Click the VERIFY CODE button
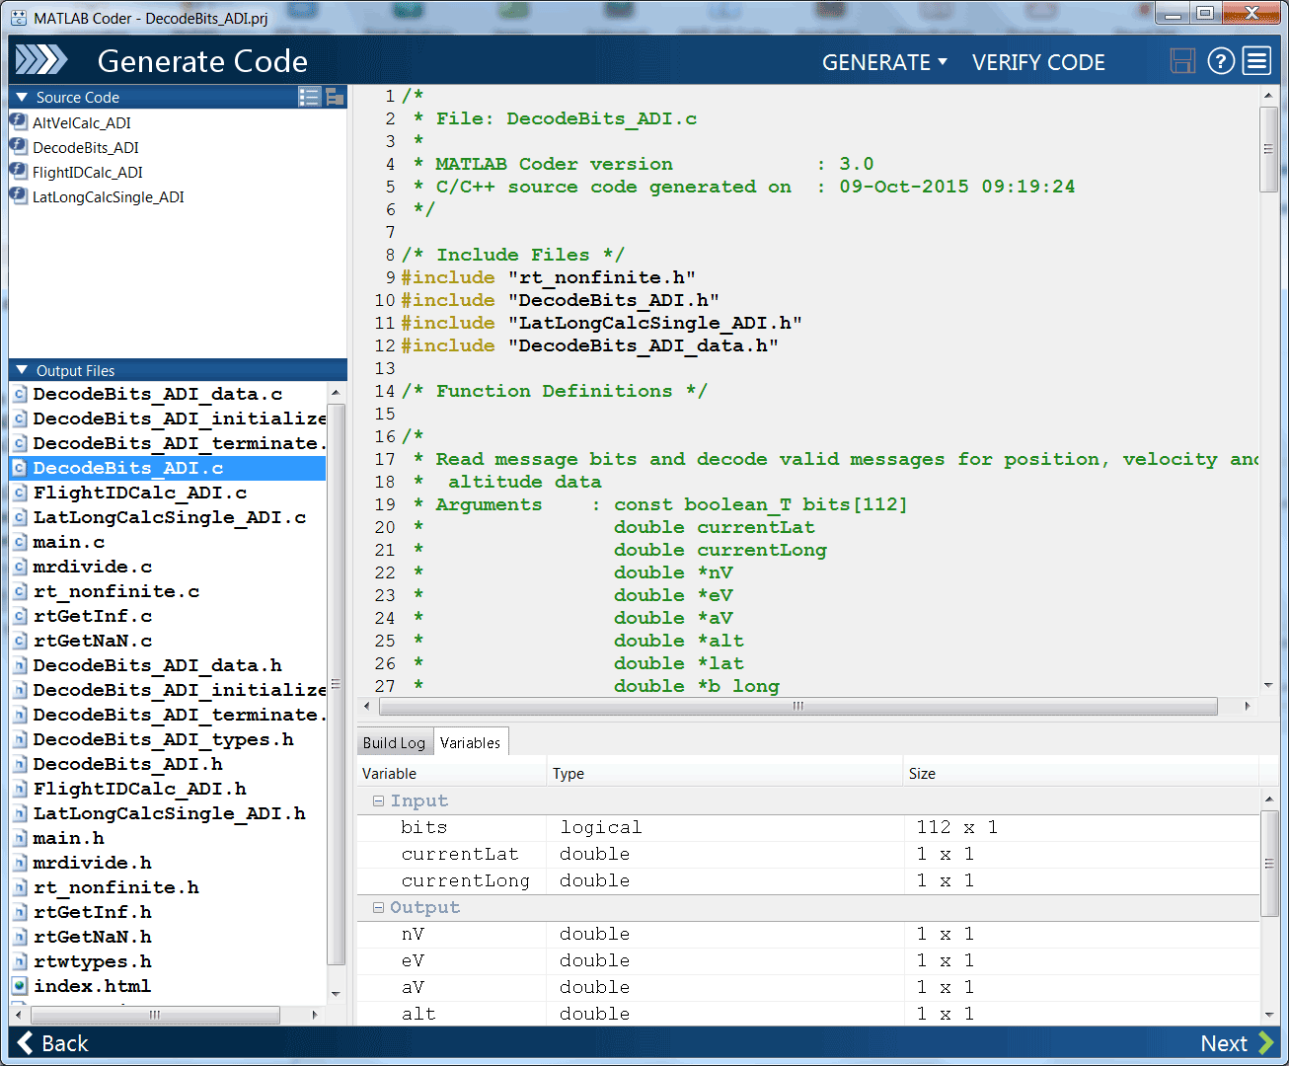The height and width of the screenshot is (1066, 1289). (1038, 62)
